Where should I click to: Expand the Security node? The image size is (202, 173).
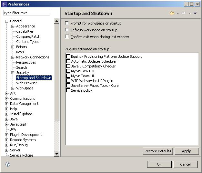[13, 73]
